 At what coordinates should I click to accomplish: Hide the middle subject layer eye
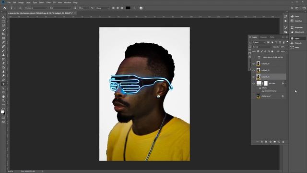pos(254,71)
